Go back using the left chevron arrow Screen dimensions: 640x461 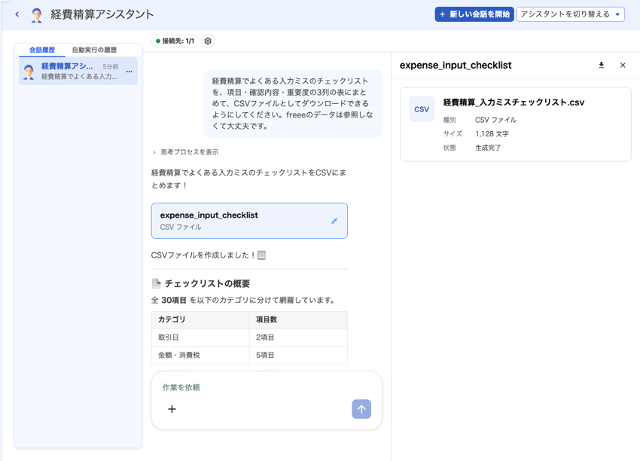[17, 14]
